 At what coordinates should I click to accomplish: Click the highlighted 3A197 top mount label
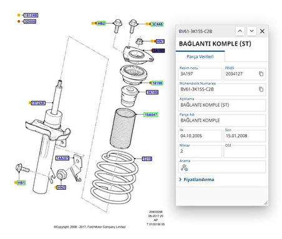point(158,51)
